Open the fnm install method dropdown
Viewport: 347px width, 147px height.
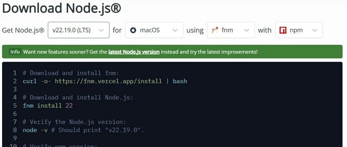click(231, 30)
